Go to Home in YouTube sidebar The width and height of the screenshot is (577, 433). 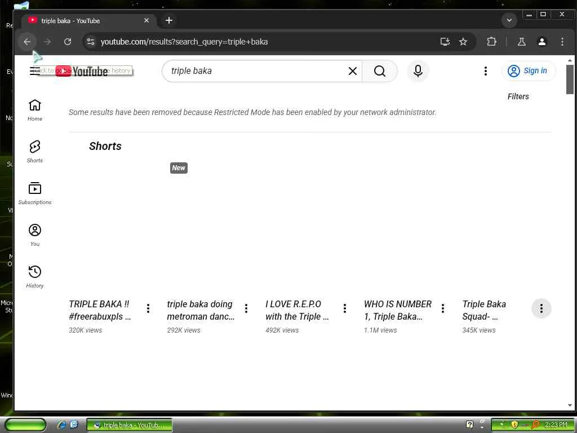pos(35,110)
